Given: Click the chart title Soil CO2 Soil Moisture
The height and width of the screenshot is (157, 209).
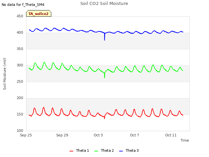Looking at the screenshot, I should 104,4.
